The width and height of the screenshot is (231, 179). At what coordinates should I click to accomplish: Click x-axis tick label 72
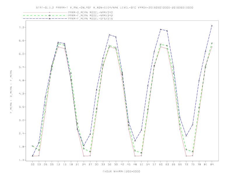[186, 164]
